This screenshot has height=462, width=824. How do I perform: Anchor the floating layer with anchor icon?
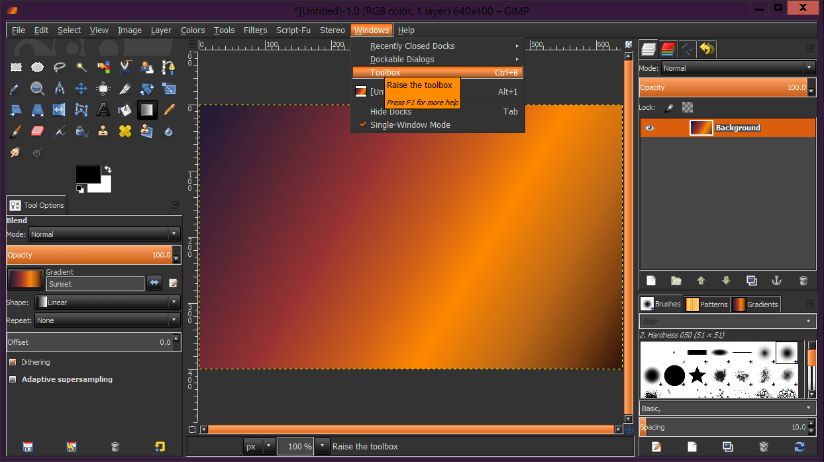(x=777, y=281)
